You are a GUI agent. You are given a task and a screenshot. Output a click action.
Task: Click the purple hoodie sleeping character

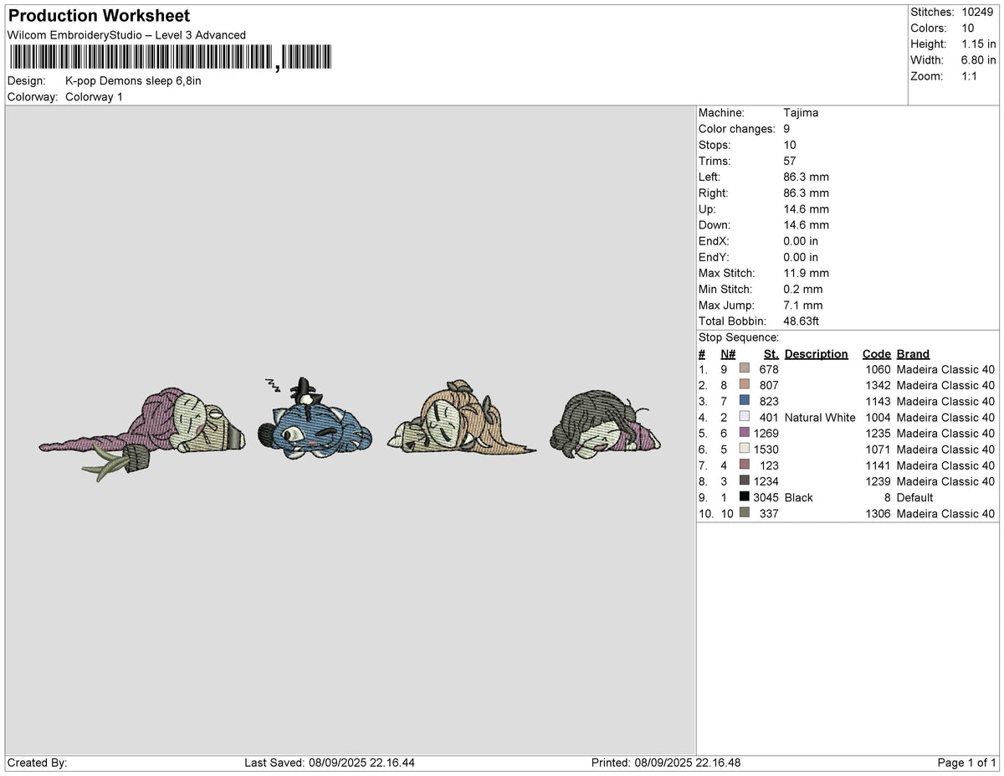(142, 433)
